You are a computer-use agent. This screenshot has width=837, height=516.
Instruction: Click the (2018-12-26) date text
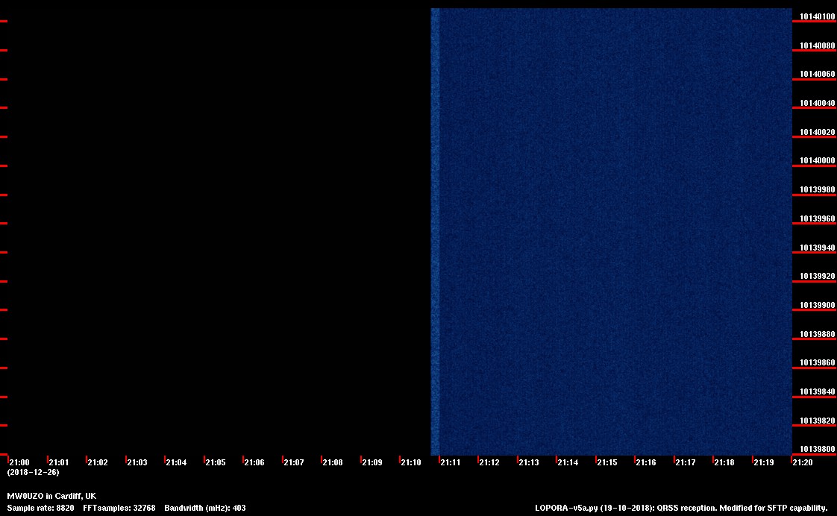click(33, 473)
